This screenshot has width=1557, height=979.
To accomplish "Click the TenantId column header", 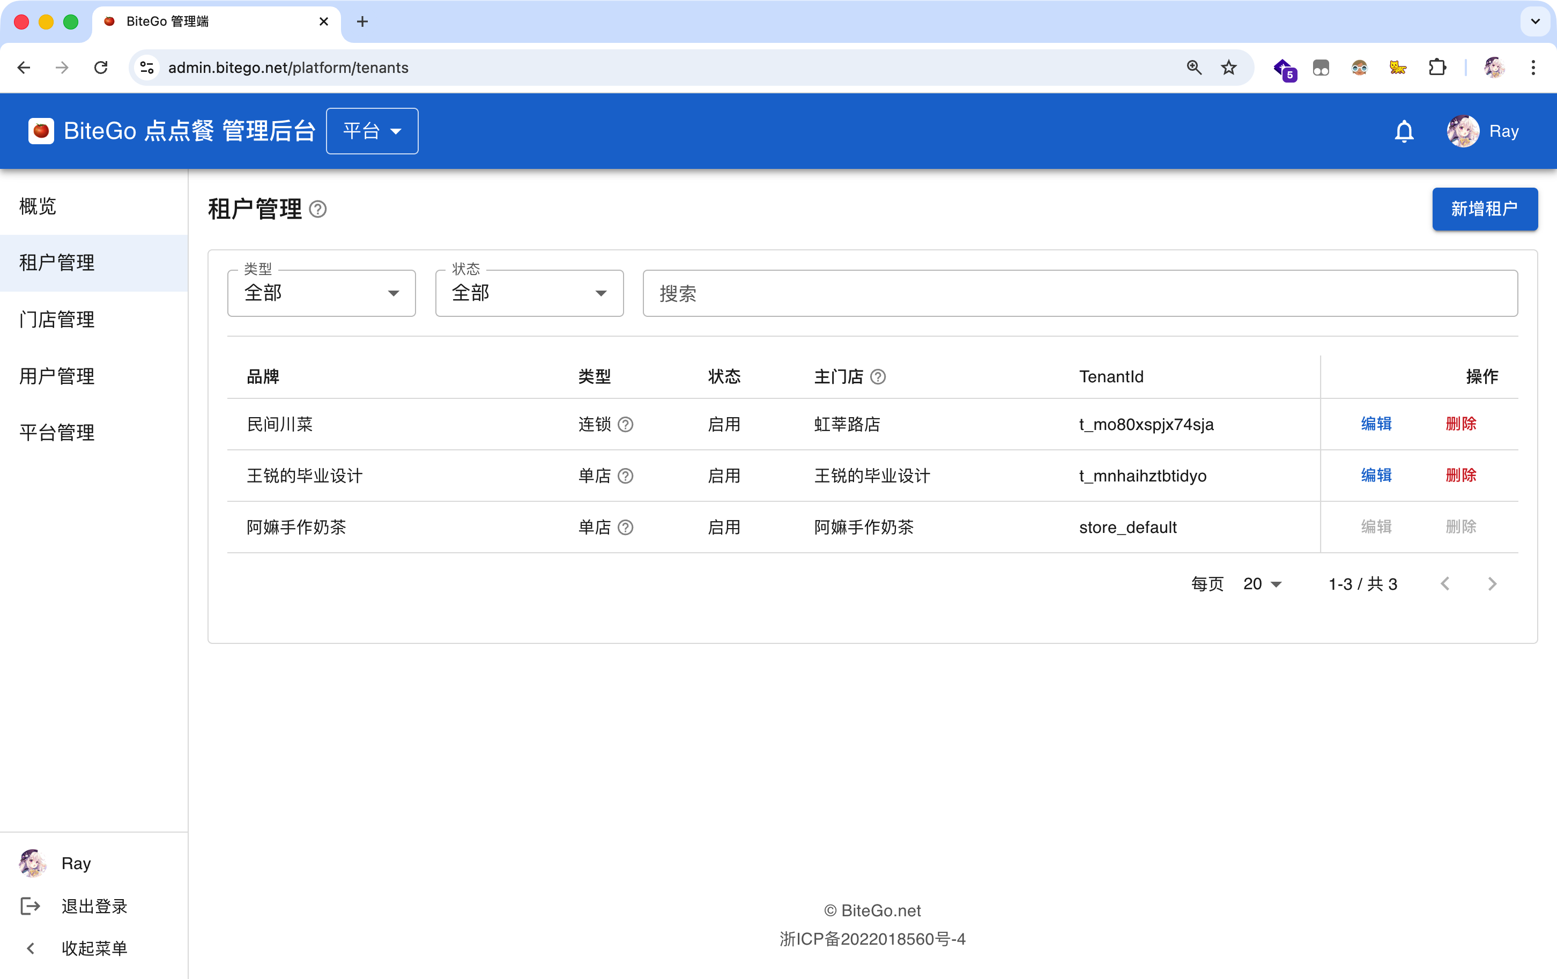I will tap(1111, 376).
